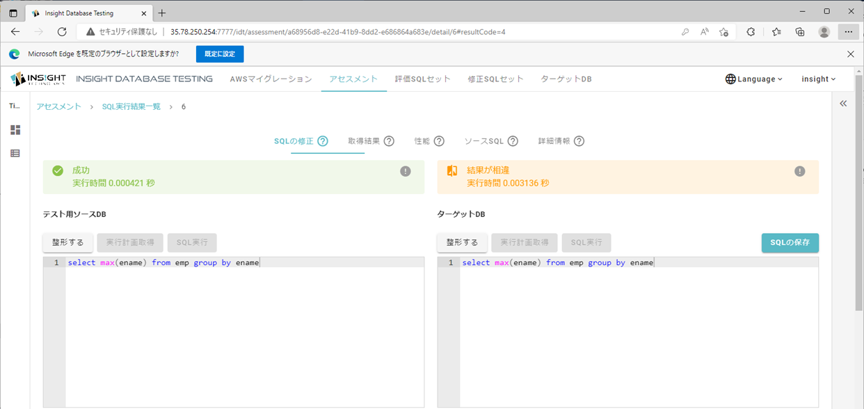Image resolution: width=864 pixels, height=409 pixels.
Task: Open the table list icon in left sidebar
Action: tap(15, 153)
